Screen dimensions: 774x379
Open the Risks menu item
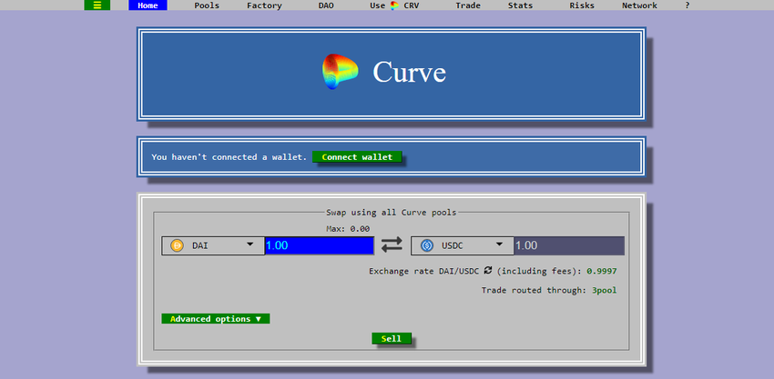(582, 5)
